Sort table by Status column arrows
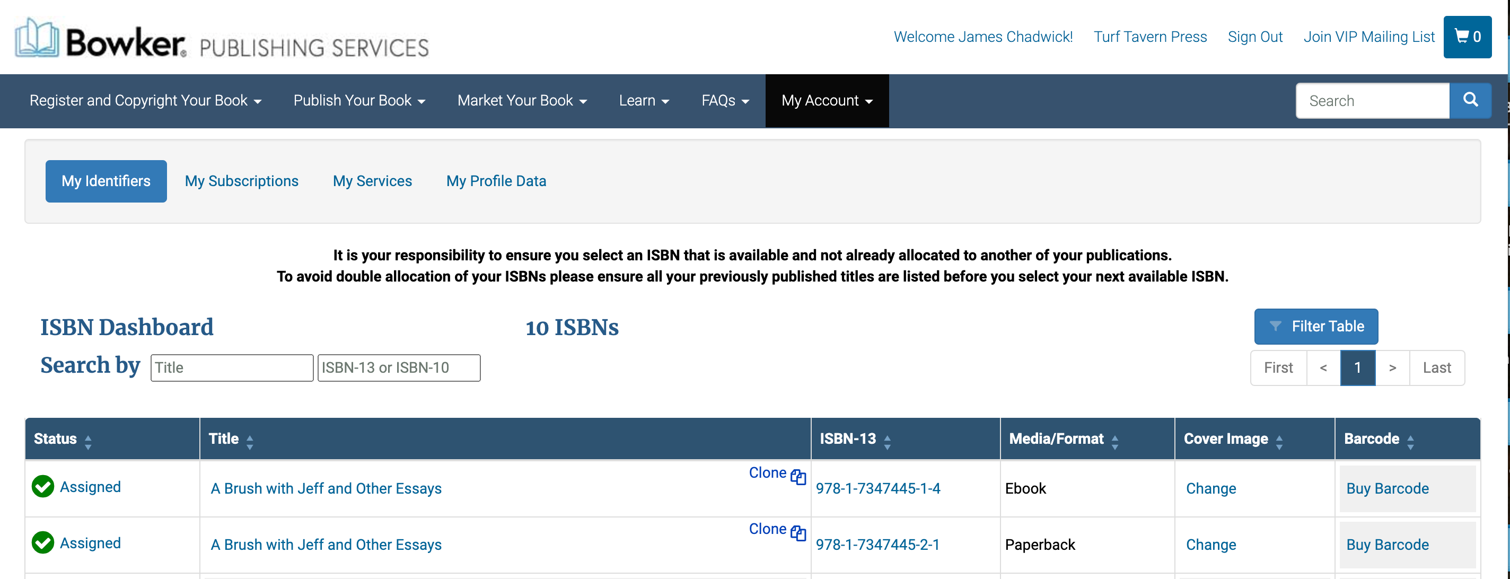This screenshot has width=1510, height=579. (88, 442)
